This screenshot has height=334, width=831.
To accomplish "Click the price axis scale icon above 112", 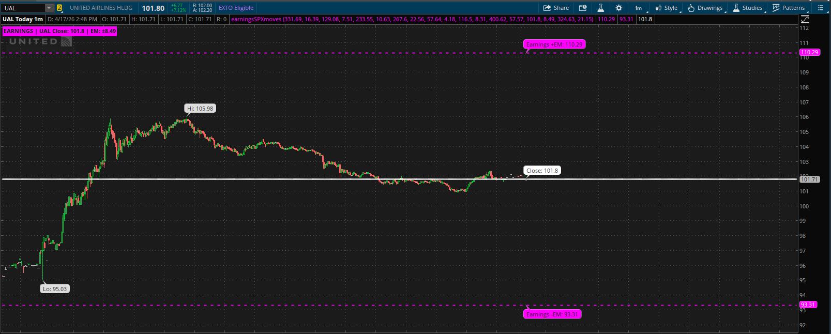I will tap(805, 19).
